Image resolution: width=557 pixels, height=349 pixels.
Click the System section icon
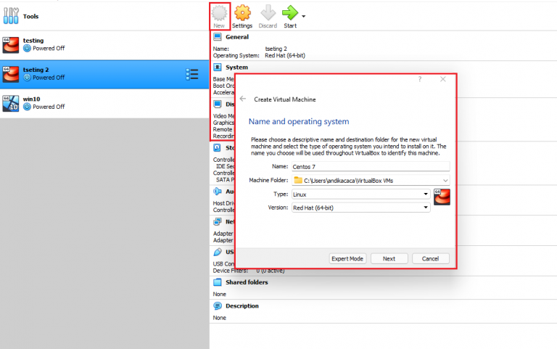click(x=218, y=67)
